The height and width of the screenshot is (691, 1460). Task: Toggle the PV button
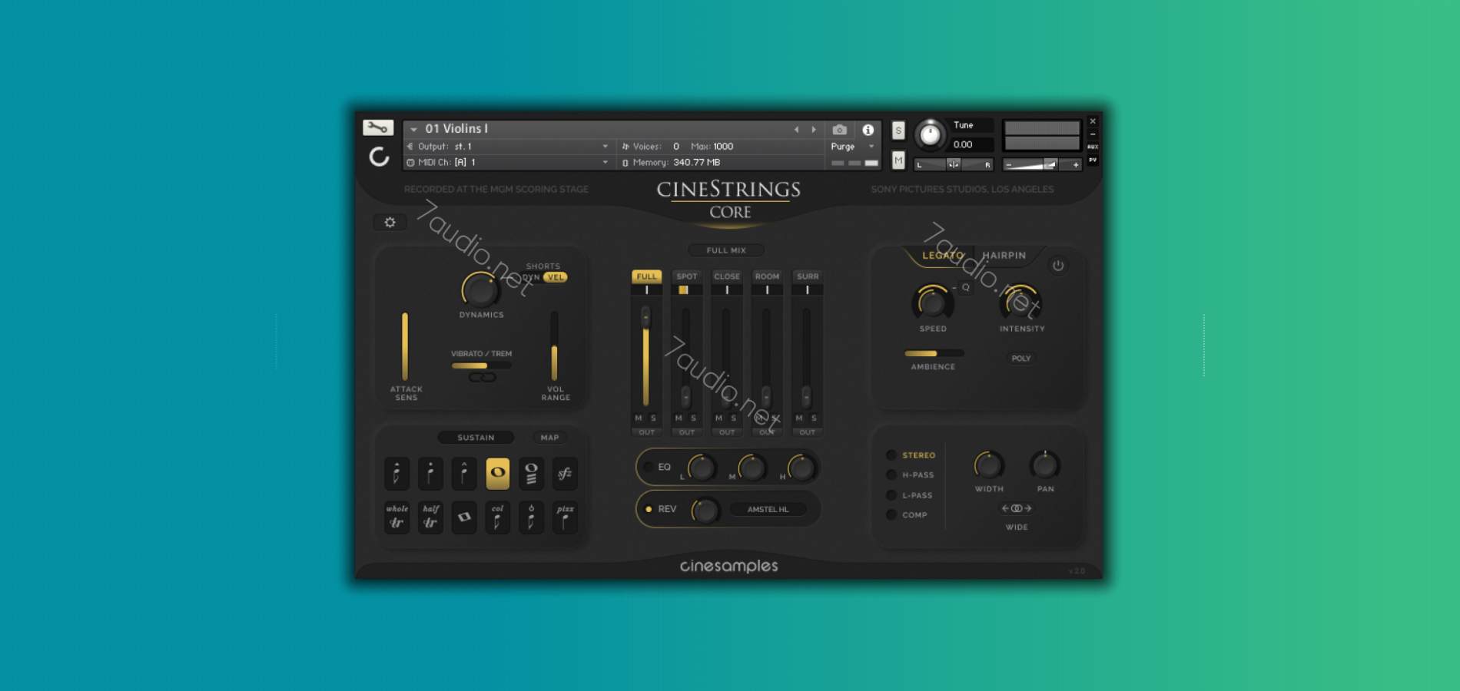coord(1093,160)
